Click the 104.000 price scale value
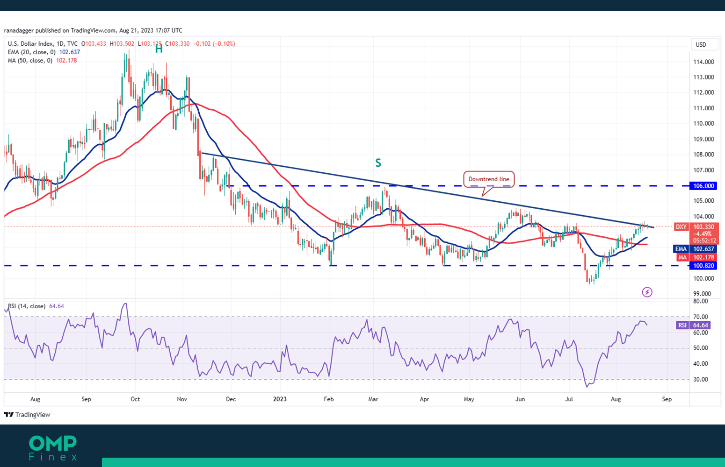Image resolution: width=725 pixels, height=467 pixels. [x=703, y=217]
